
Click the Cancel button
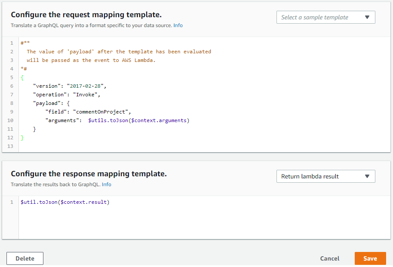tap(330, 258)
